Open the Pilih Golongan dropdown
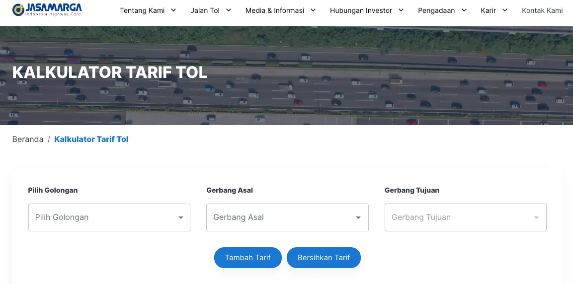The width and height of the screenshot is (573, 284). (x=109, y=217)
